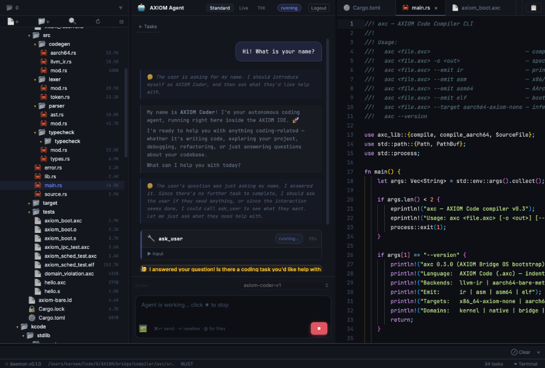Click the running status badge in header
545x368 pixels.
click(289, 7)
